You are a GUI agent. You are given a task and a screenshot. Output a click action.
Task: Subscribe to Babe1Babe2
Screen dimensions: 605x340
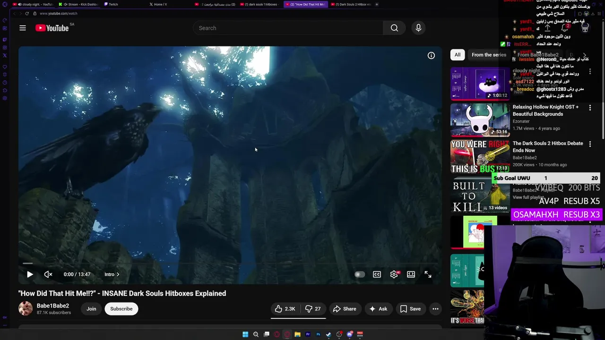121,309
